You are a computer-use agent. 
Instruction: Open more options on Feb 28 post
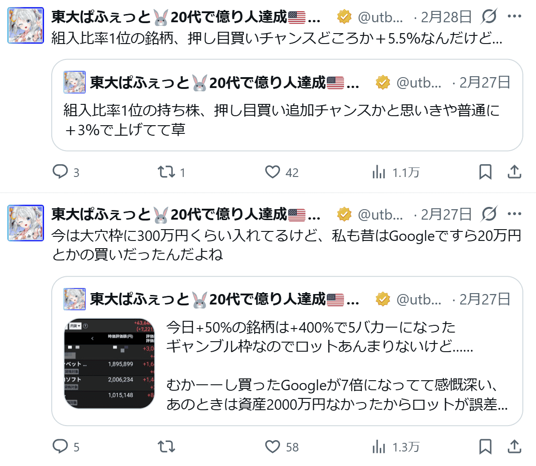[515, 16]
